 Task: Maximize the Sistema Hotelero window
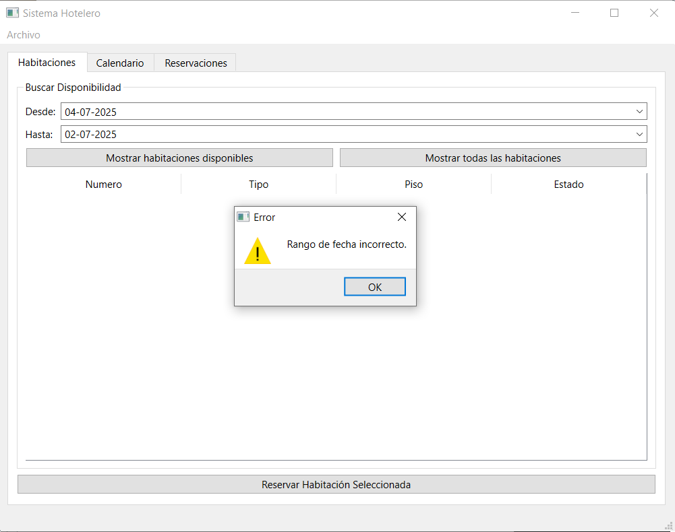click(614, 13)
